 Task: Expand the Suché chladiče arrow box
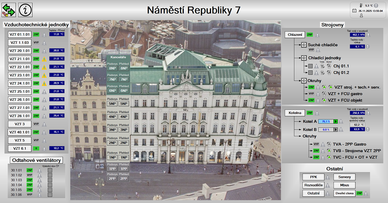point(304,45)
